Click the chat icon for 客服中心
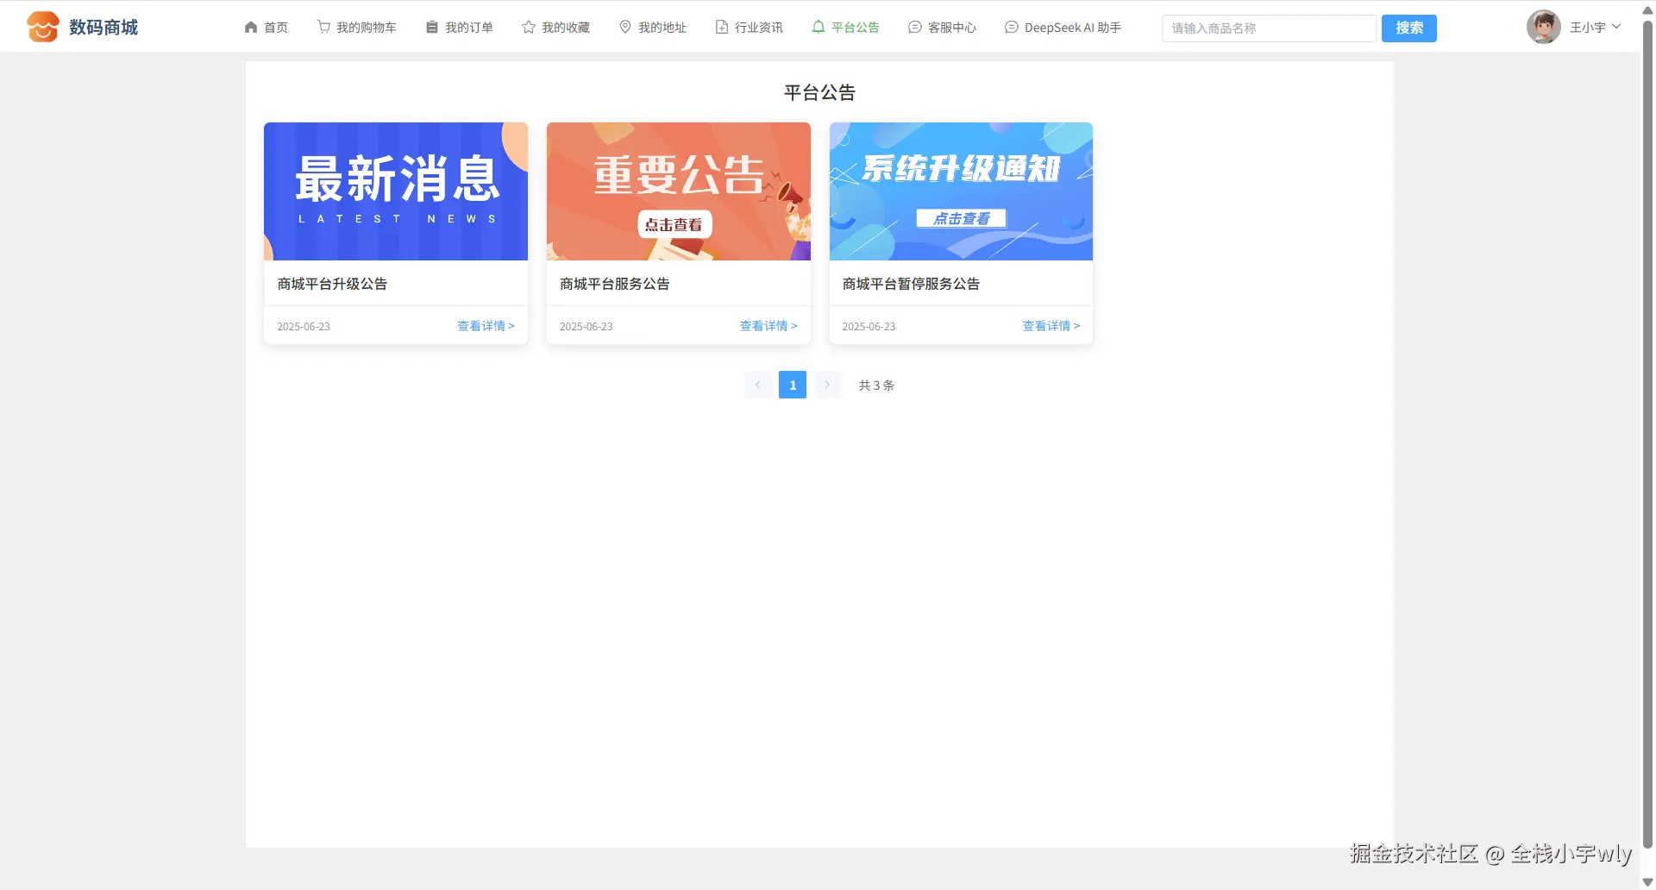The height and width of the screenshot is (890, 1656). [x=915, y=28]
